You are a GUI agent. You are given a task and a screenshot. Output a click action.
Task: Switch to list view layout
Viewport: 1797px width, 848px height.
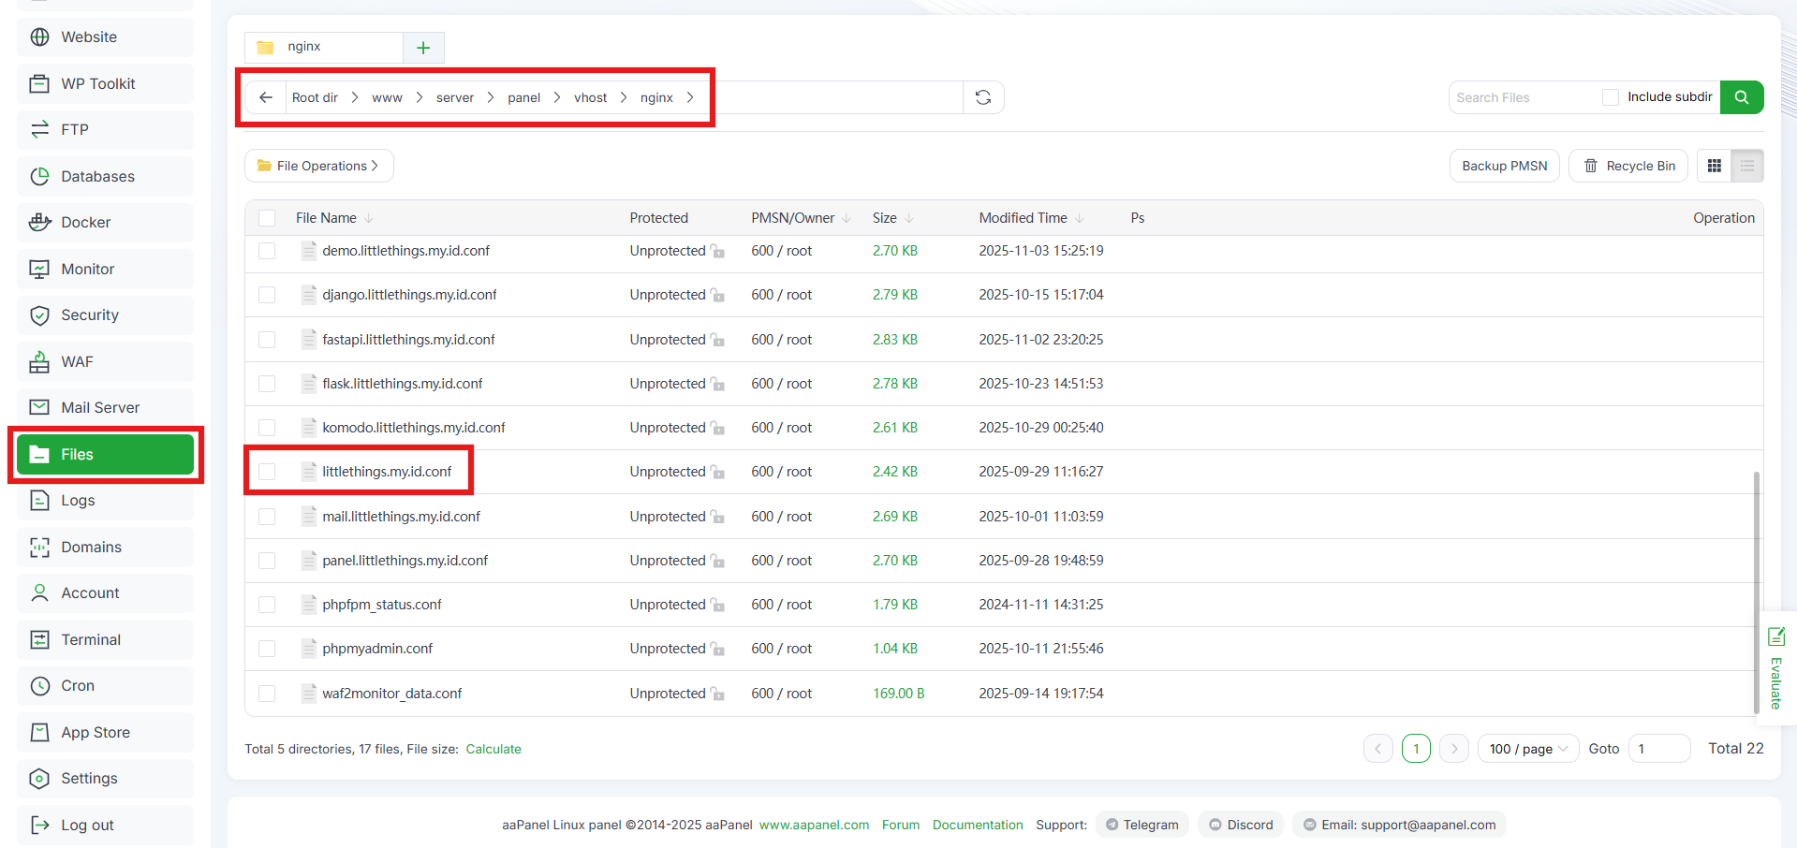click(1747, 166)
